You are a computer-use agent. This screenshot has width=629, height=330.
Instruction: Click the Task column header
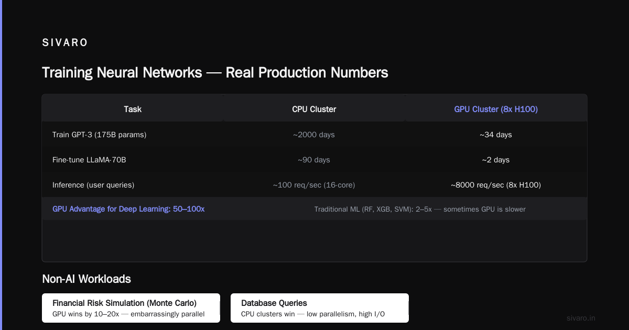pos(133,109)
